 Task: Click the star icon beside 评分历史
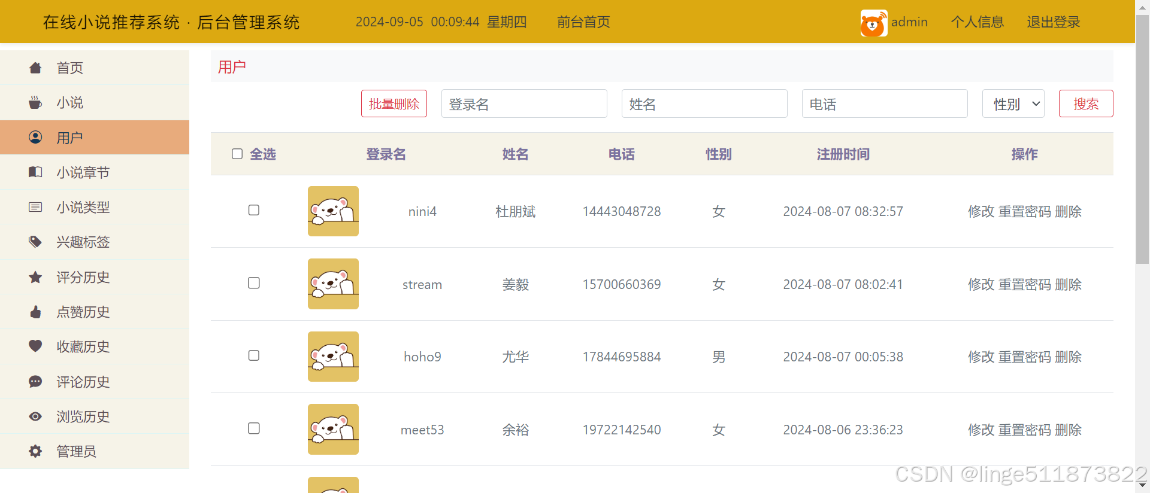tap(35, 277)
